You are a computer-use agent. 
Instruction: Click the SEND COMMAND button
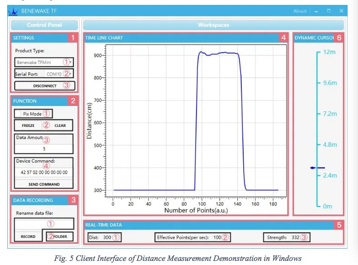(x=44, y=184)
